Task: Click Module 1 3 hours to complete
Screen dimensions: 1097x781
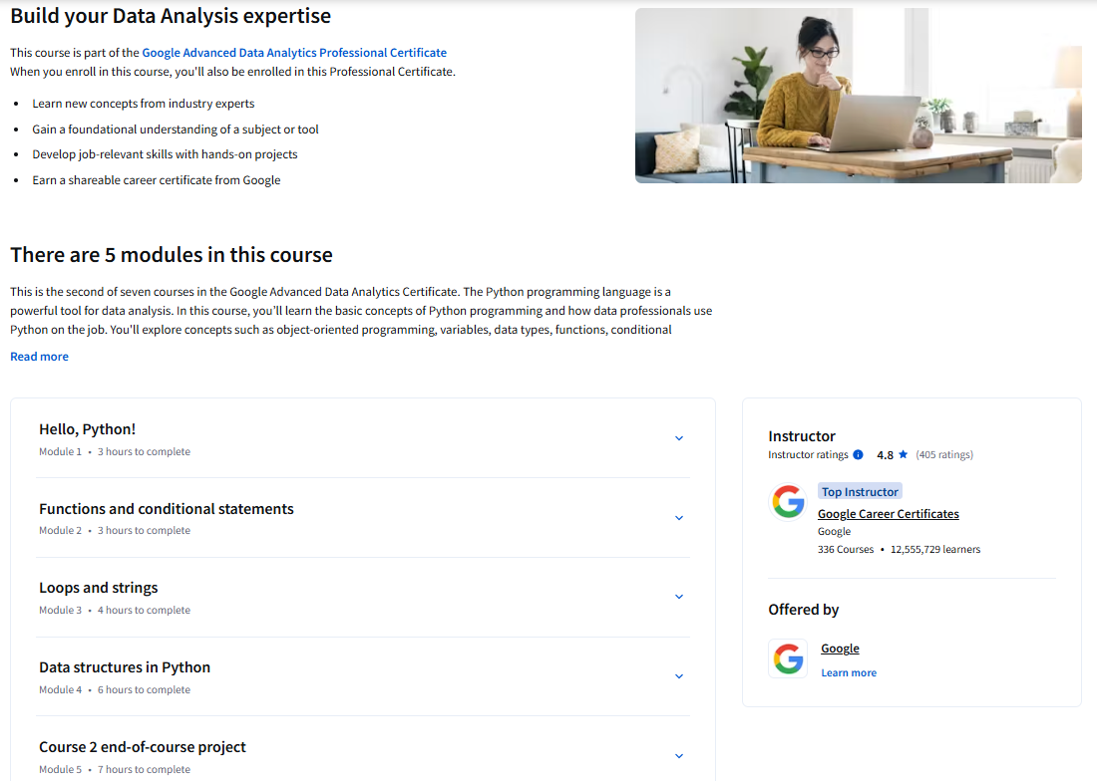Action: pyautogui.click(x=115, y=452)
